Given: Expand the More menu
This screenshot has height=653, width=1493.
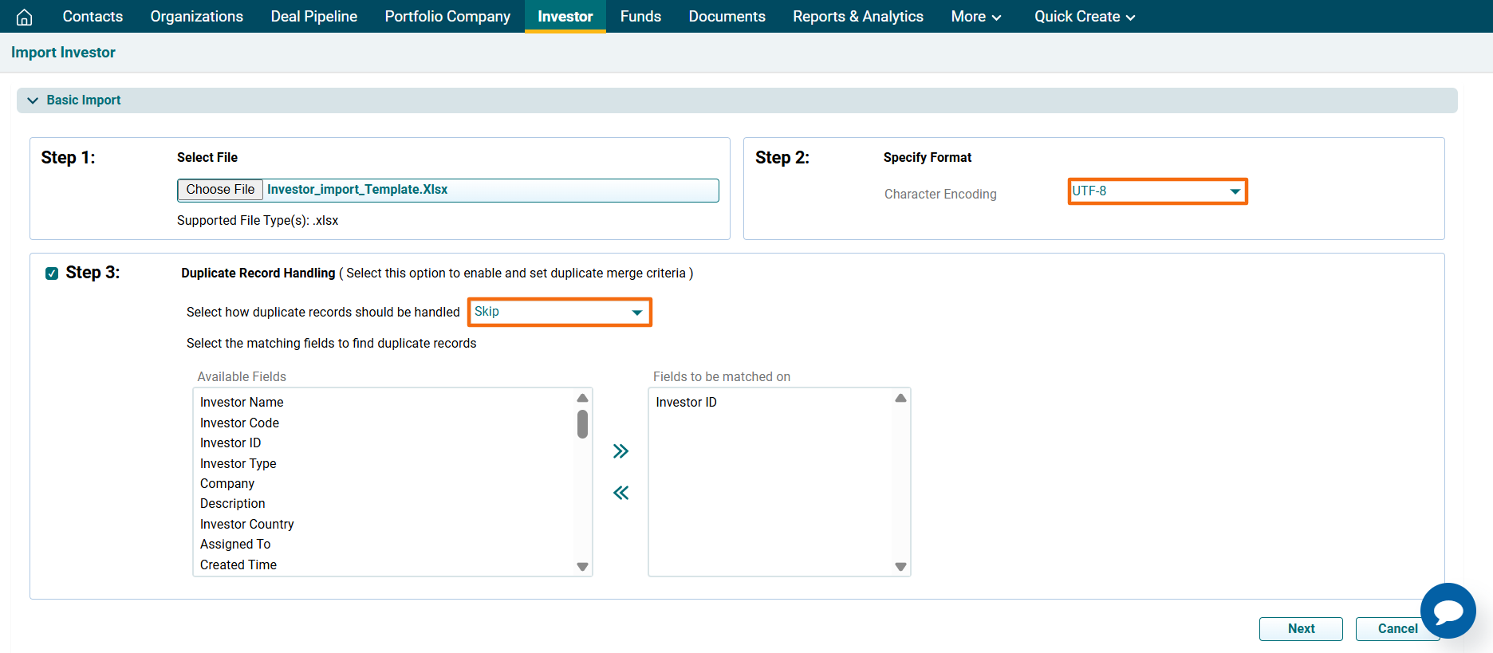Looking at the screenshot, I should pyautogui.click(x=975, y=17).
